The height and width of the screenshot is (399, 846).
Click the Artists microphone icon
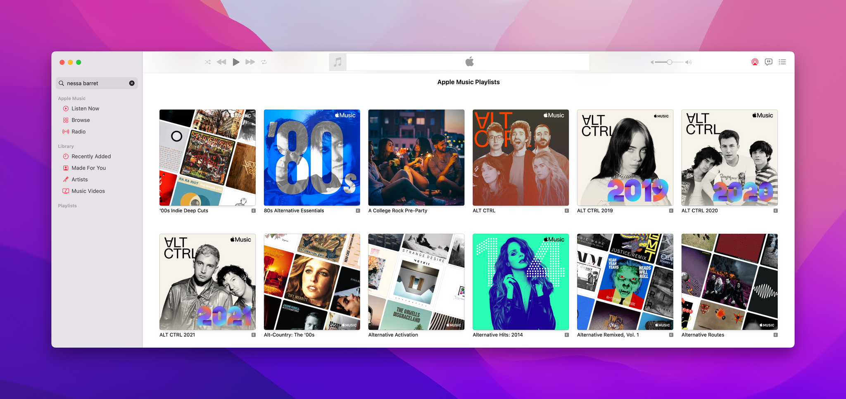pos(66,180)
